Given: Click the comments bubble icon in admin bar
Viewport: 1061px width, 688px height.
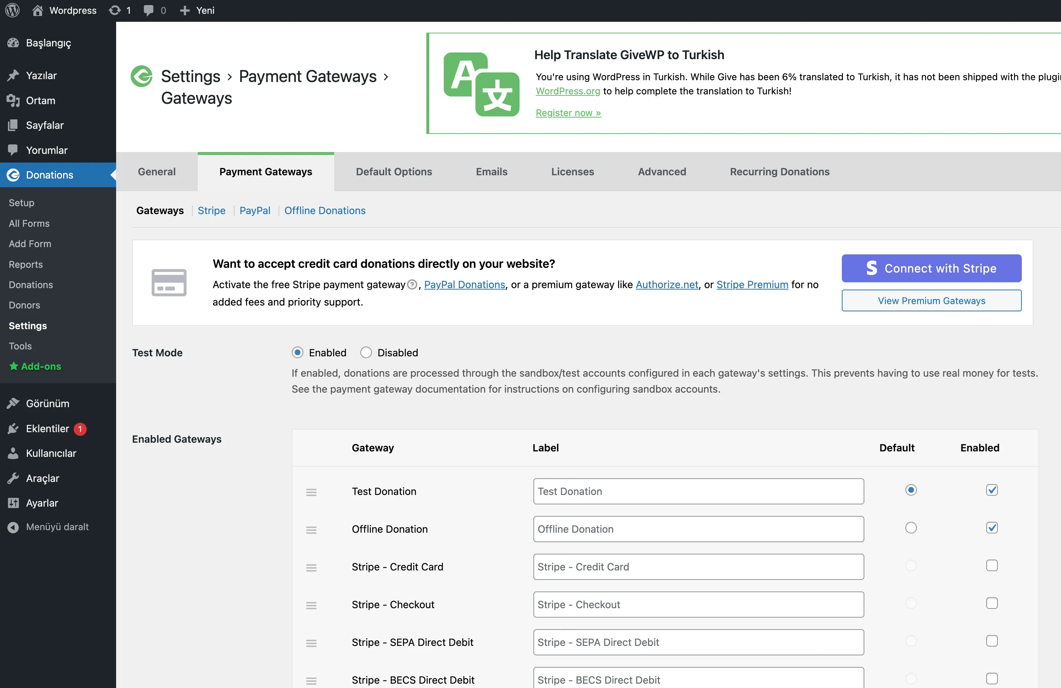Looking at the screenshot, I should coord(148,10).
